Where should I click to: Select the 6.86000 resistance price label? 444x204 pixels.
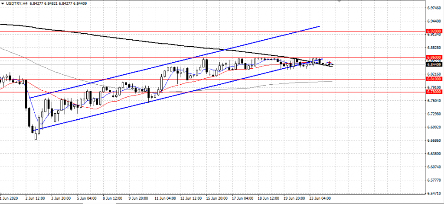tap(434, 57)
